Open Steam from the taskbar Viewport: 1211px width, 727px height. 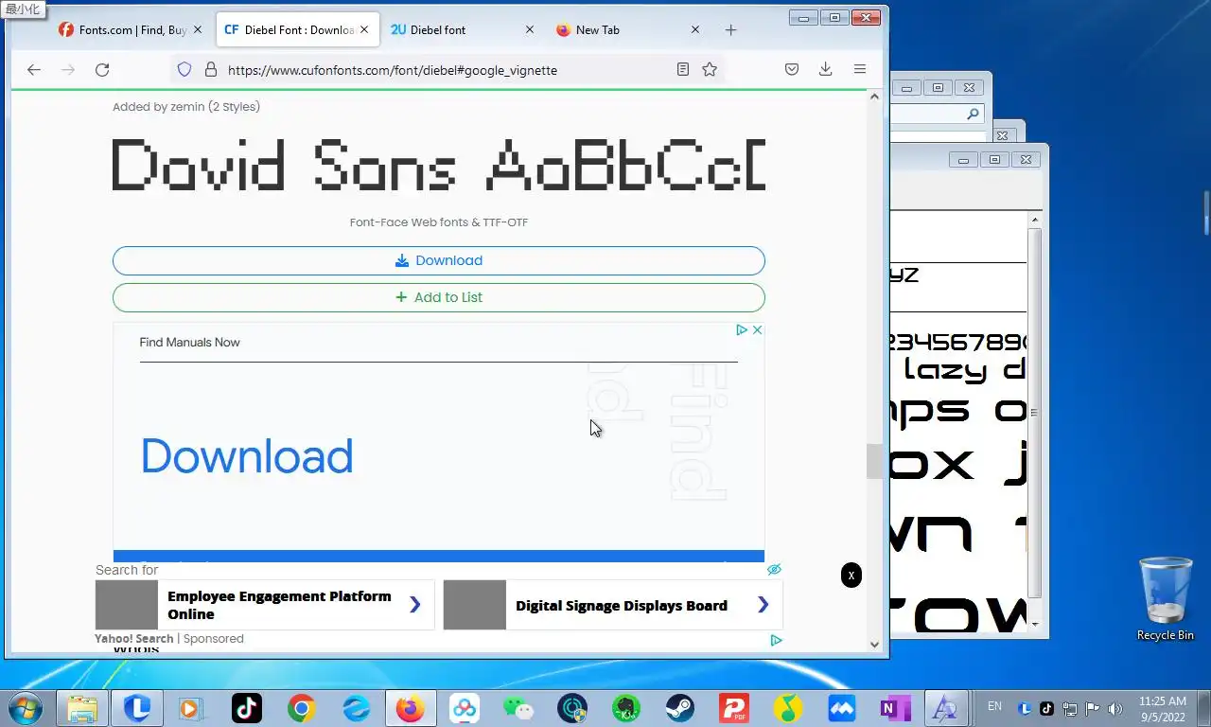[x=679, y=708]
